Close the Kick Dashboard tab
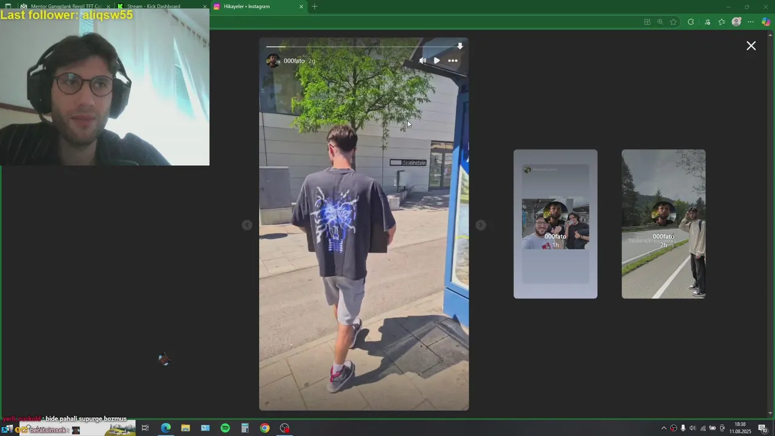This screenshot has width=775, height=436. 205,7
